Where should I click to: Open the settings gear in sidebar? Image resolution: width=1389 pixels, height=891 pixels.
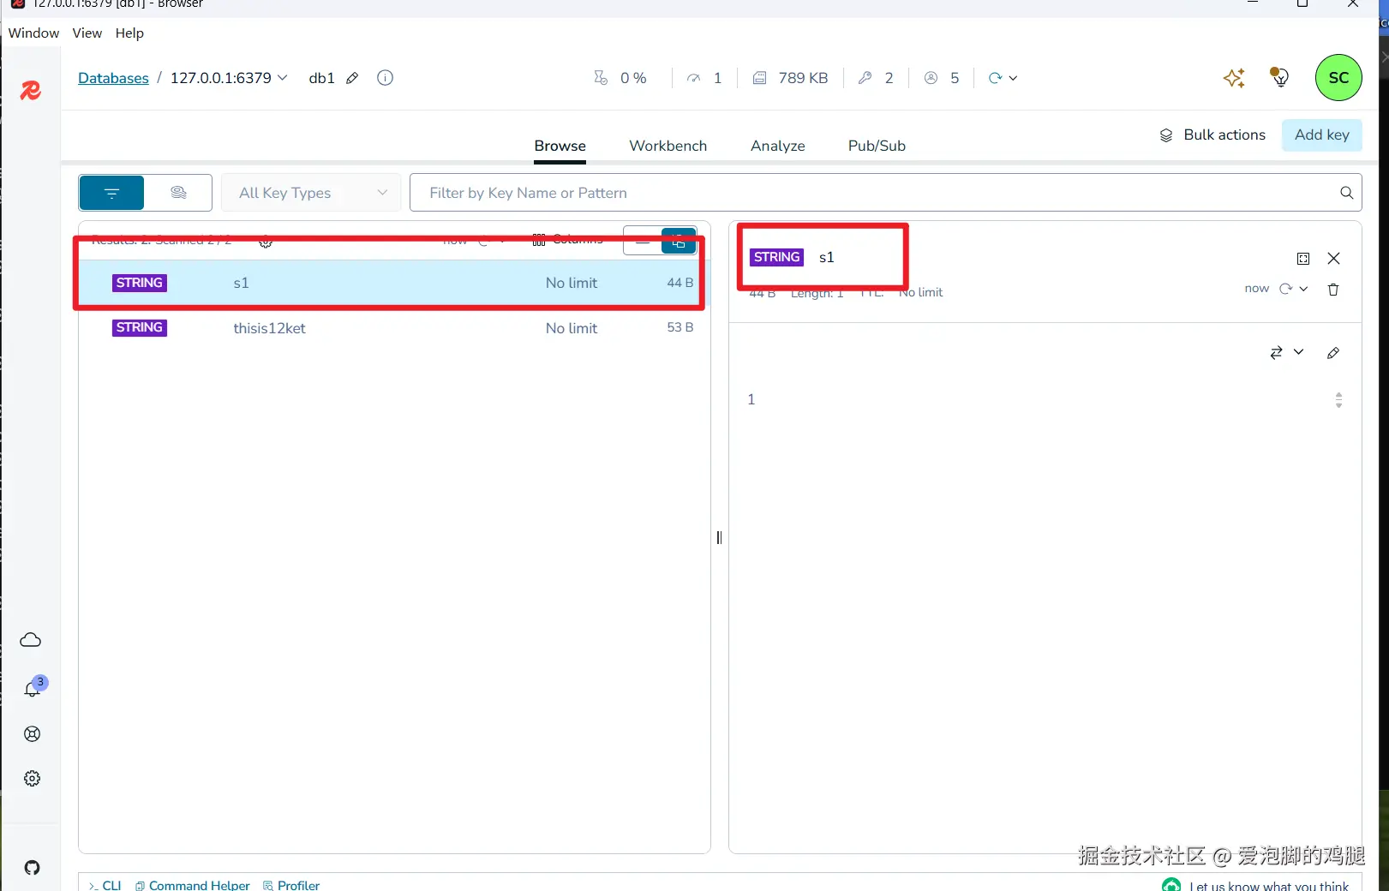click(x=33, y=778)
